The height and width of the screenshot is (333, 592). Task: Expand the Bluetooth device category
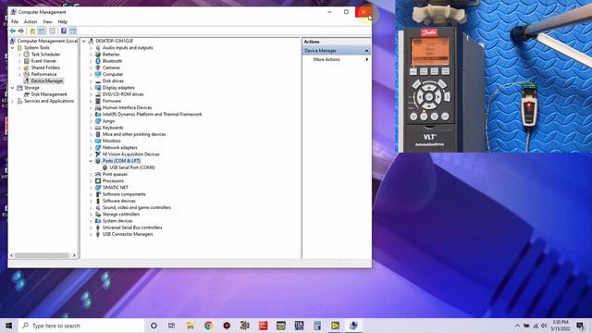coord(91,61)
